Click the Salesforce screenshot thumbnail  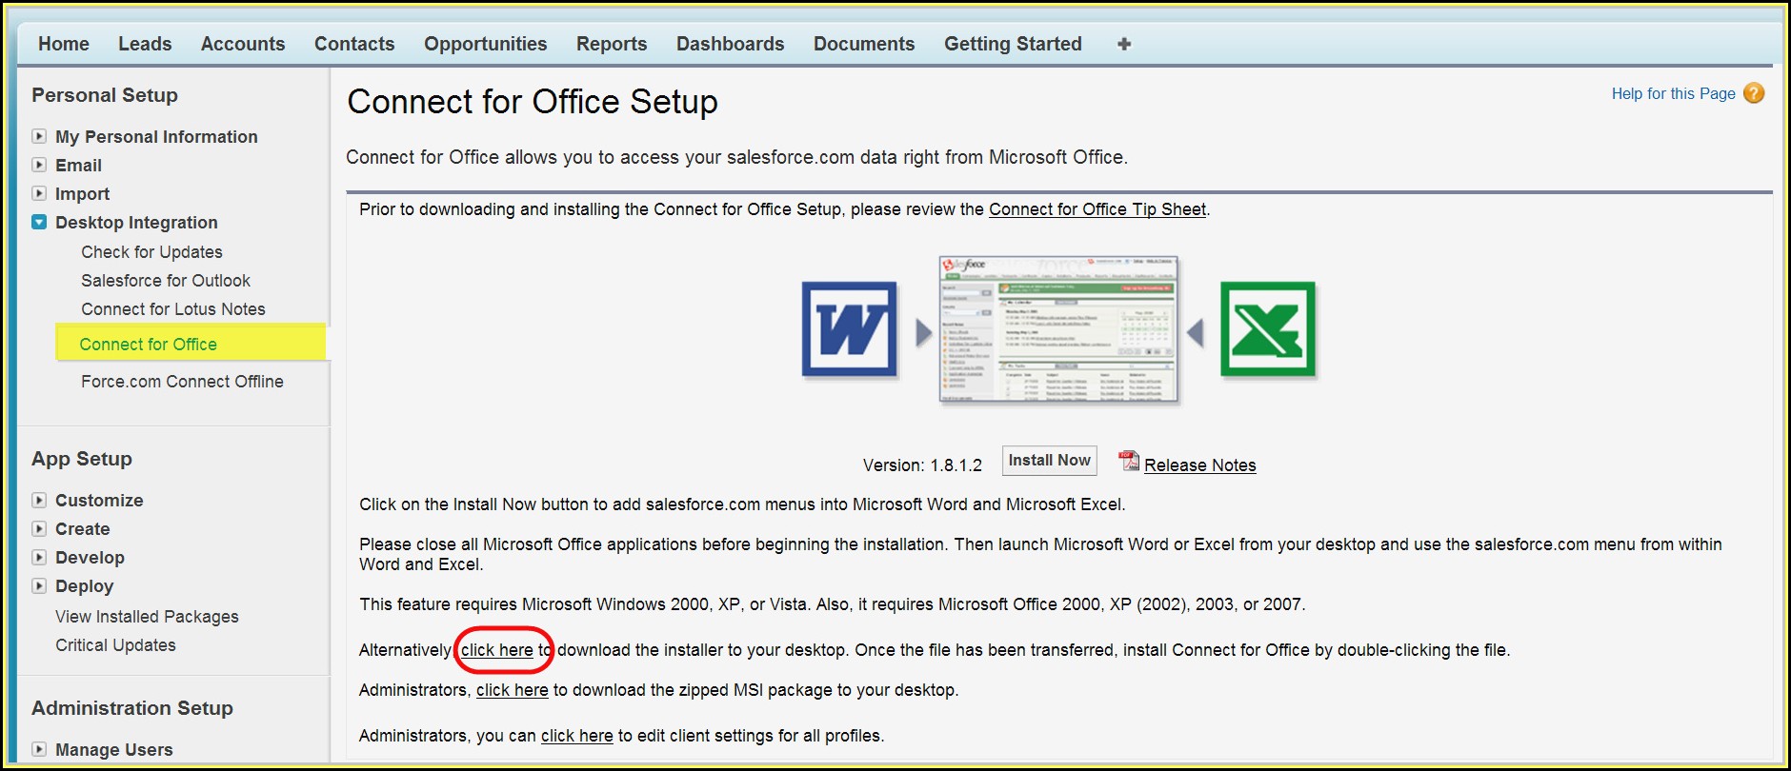point(1058,329)
